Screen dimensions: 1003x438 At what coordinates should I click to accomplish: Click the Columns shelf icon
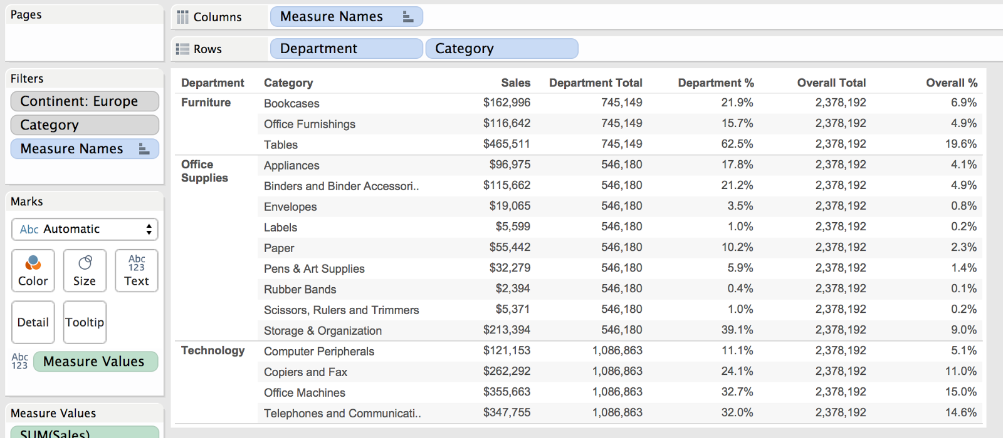(182, 17)
